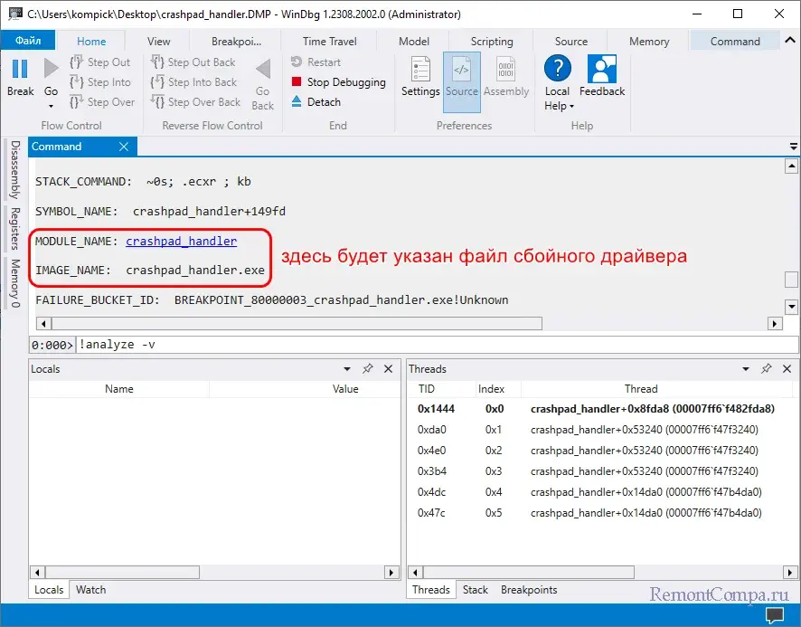Click the Go Back arrow icon
The height and width of the screenshot is (627, 801).
tap(263, 69)
